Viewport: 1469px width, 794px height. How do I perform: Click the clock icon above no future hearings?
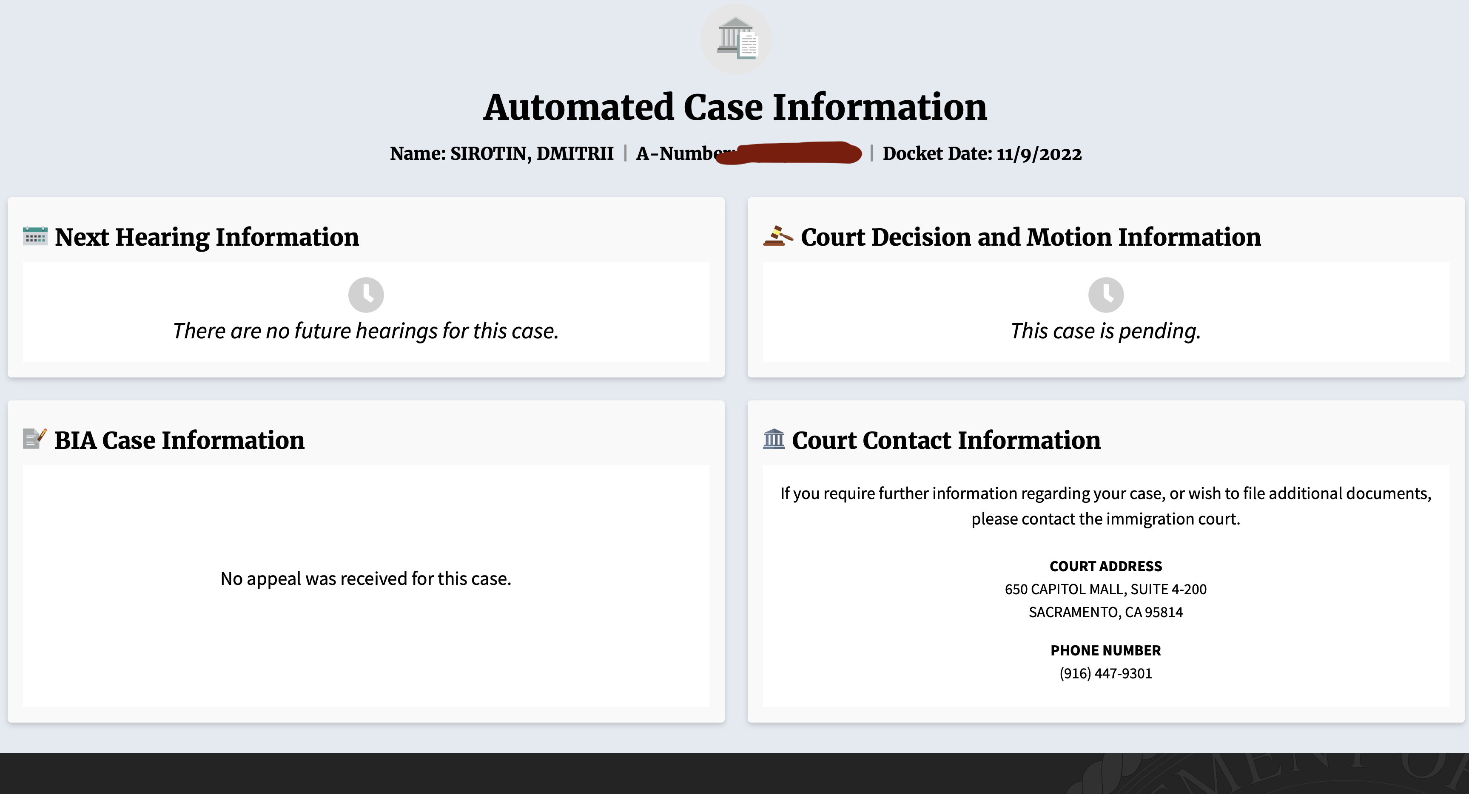pyautogui.click(x=366, y=295)
